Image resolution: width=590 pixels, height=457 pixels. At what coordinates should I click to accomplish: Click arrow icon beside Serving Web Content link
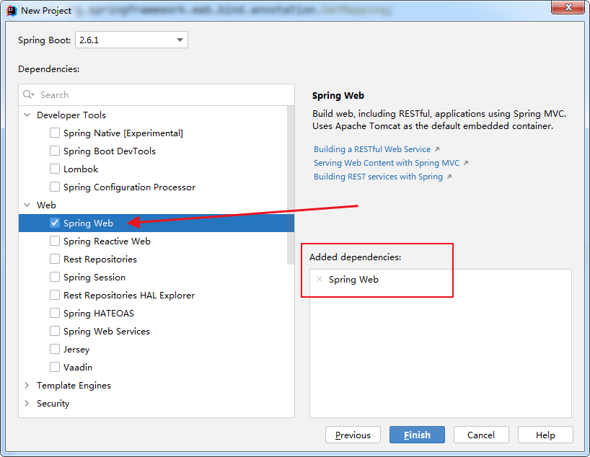pos(466,163)
